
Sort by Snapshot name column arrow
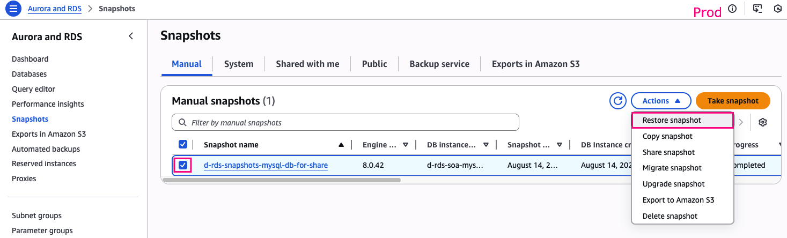pos(341,145)
